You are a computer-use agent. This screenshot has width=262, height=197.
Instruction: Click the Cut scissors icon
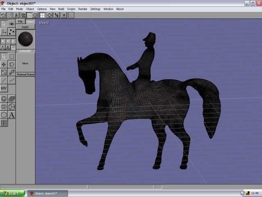click(16, 15)
